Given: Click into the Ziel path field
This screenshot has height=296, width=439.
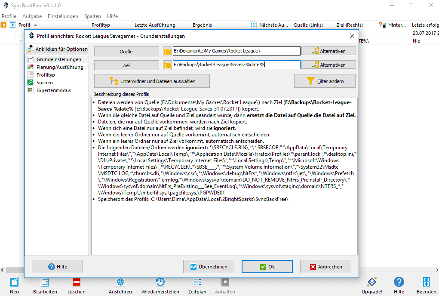Looking at the screenshot, I should coord(236,65).
